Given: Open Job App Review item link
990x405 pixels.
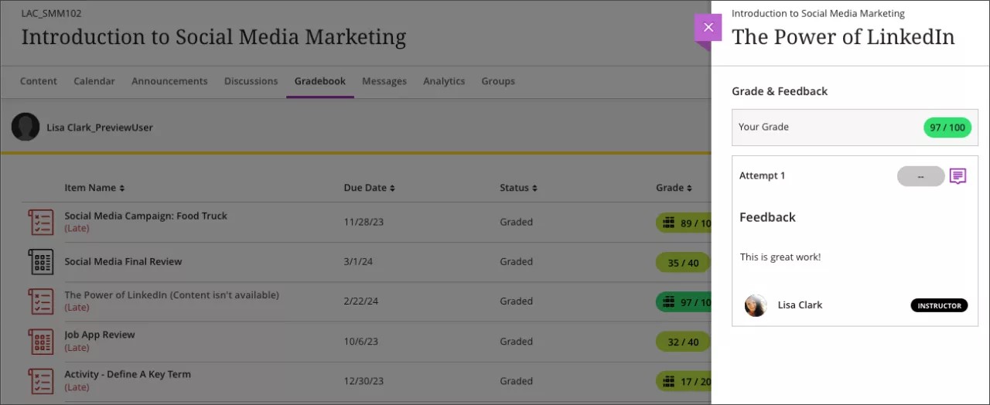Looking at the screenshot, I should (100, 335).
